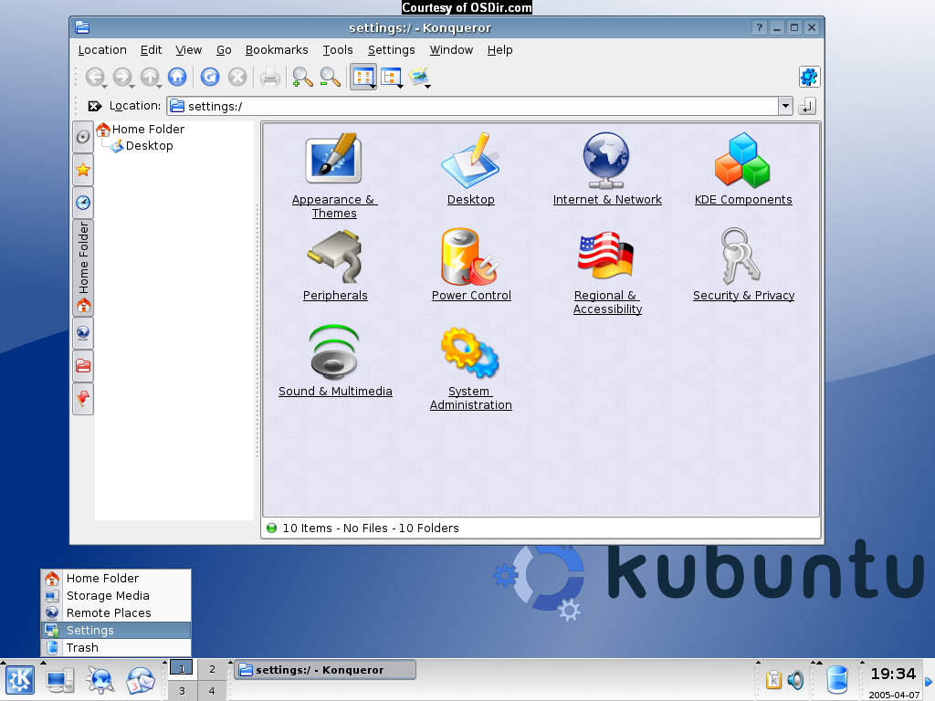The image size is (935, 701).
Task: Open Peripherals settings
Action: [335, 266]
